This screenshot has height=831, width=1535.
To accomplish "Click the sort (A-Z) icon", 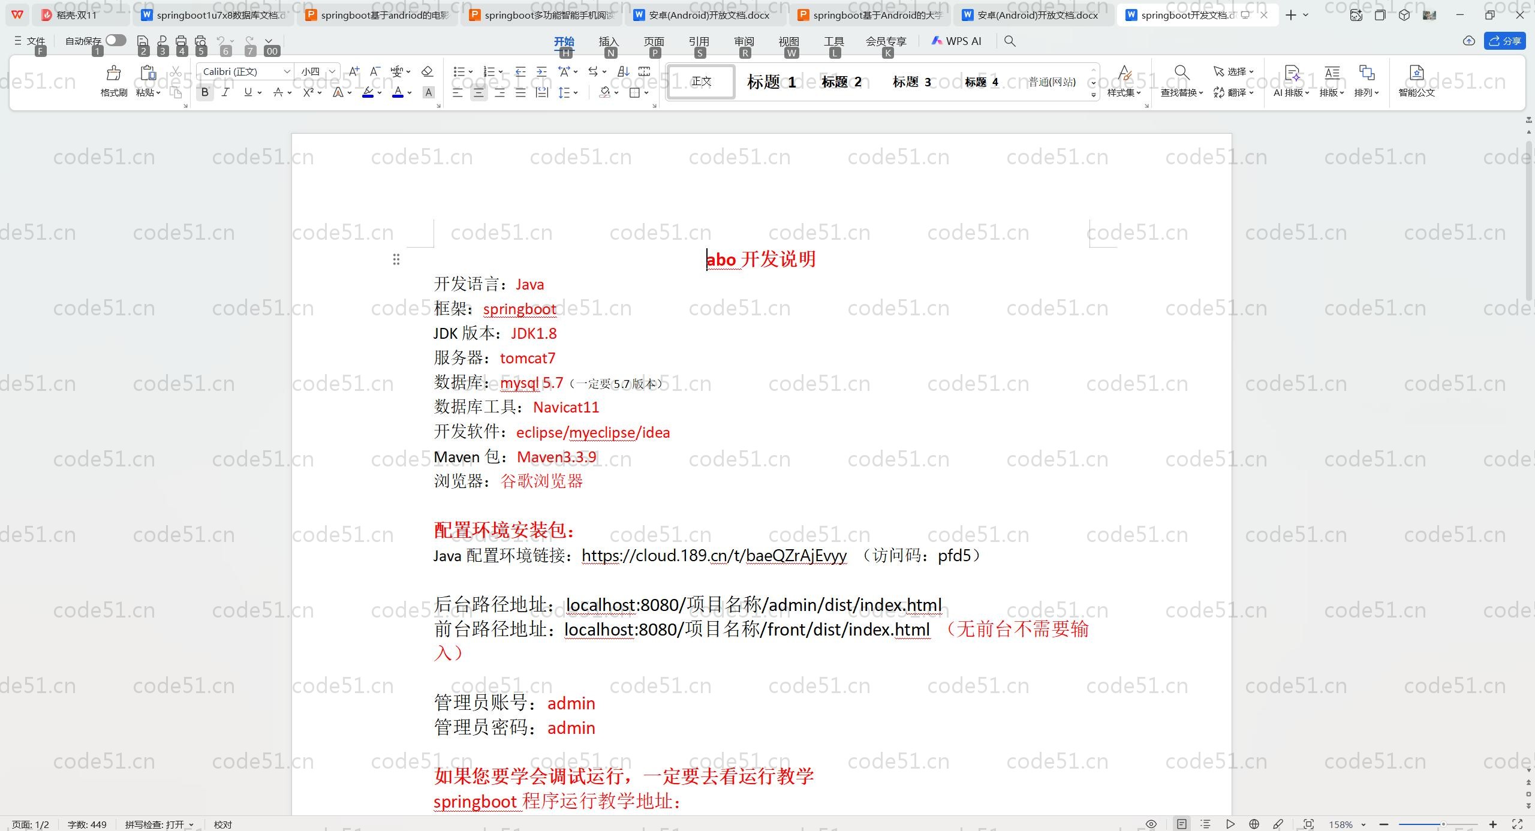I will click(x=623, y=71).
